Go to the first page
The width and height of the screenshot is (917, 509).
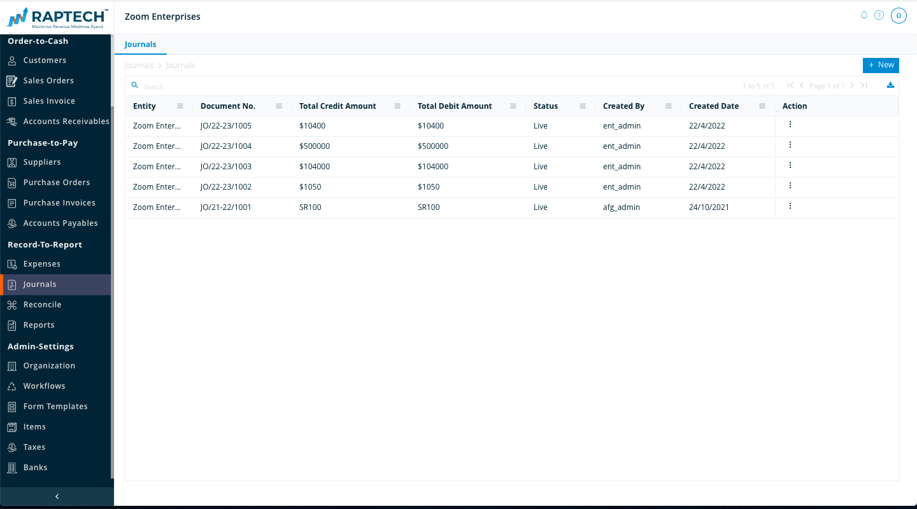click(790, 85)
